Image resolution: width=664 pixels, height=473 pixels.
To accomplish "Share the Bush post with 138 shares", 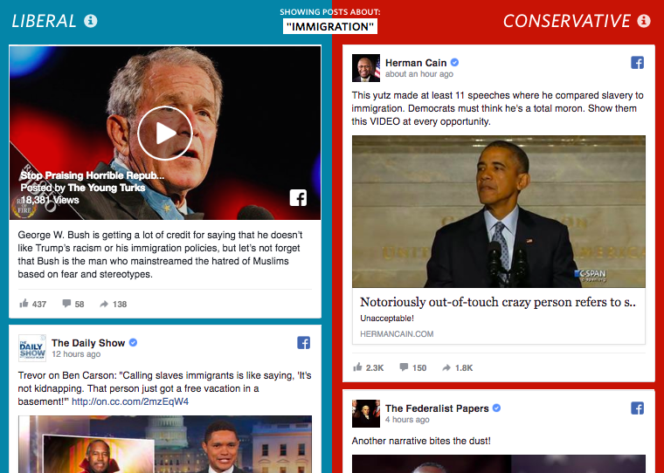I will pyautogui.click(x=113, y=304).
